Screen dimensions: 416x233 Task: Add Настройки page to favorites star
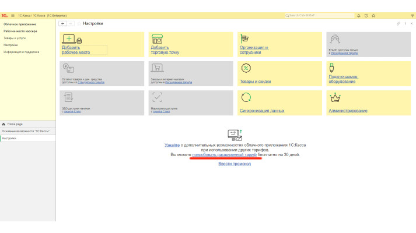pos(79,23)
